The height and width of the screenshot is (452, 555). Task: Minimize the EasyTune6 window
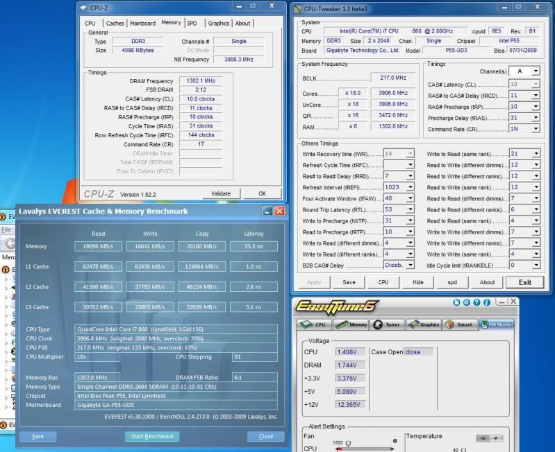coord(502,302)
